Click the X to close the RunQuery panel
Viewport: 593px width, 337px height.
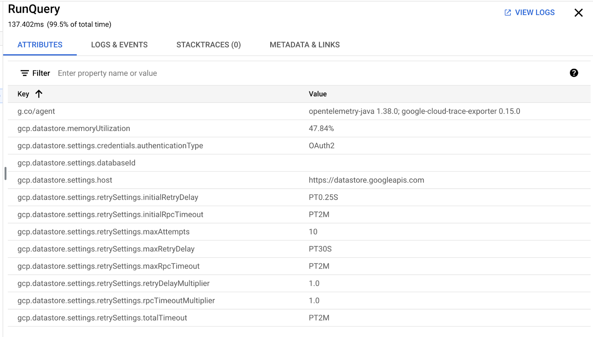point(578,12)
